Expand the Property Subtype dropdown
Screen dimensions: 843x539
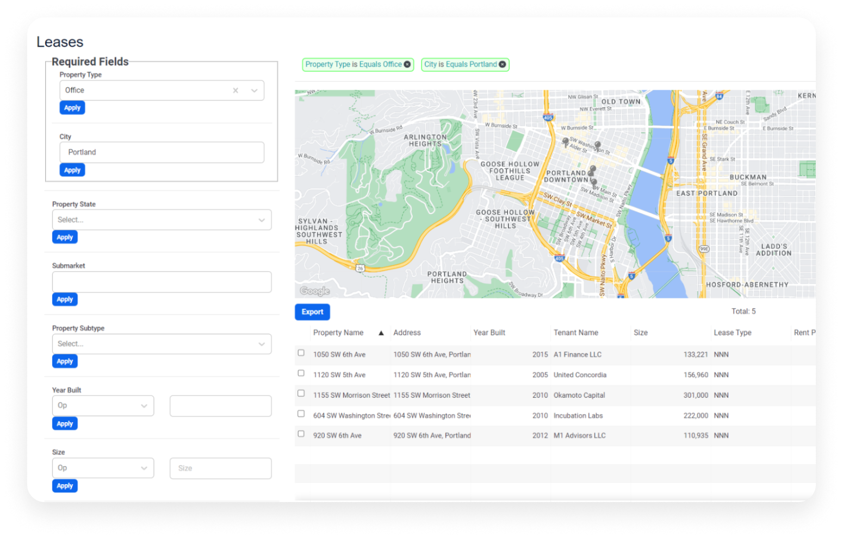pyautogui.click(x=162, y=344)
